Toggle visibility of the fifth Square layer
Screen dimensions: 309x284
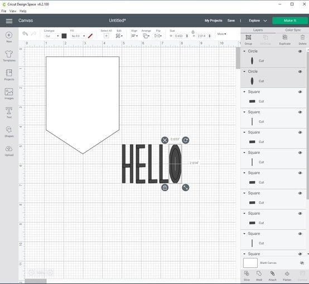[x=300, y=173]
